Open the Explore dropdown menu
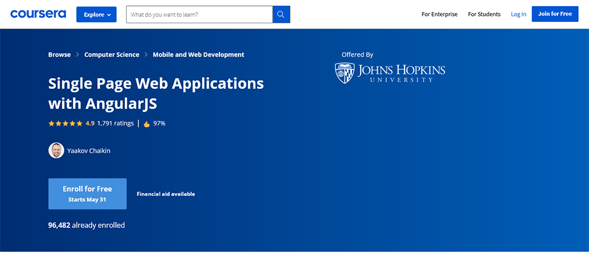Image resolution: width=589 pixels, height=257 pixels. pyautogui.click(x=96, y=14)
